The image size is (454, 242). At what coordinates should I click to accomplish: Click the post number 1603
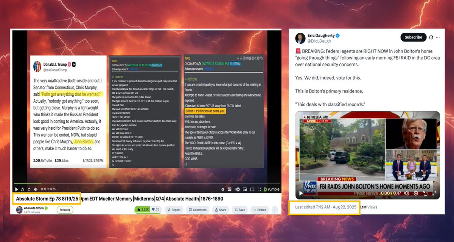pyautogui.click(x=188, y=59)
